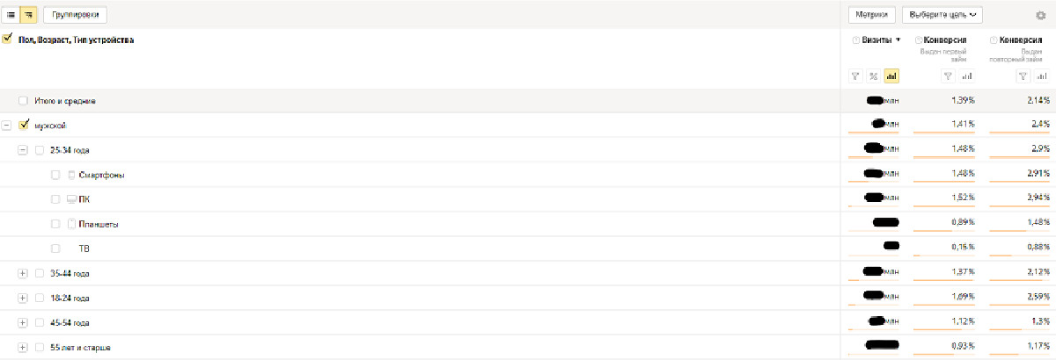The width and height of the screenshot is (1056, 360).
Task: Uncheck the мужской row checkbox
Action: pyautogui.click(x=24, y=126)
